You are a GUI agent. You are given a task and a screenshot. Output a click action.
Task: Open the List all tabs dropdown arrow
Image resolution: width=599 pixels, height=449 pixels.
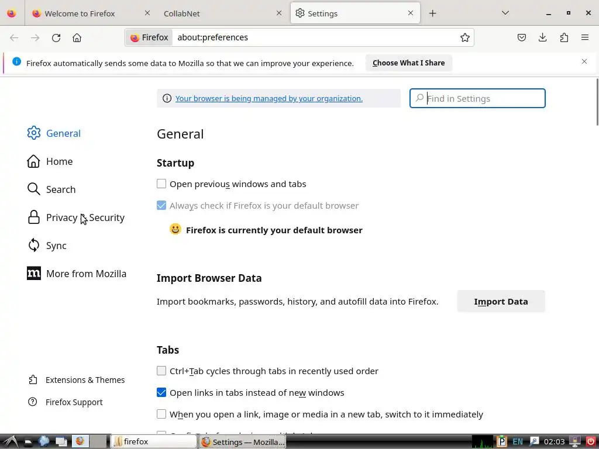505,13
